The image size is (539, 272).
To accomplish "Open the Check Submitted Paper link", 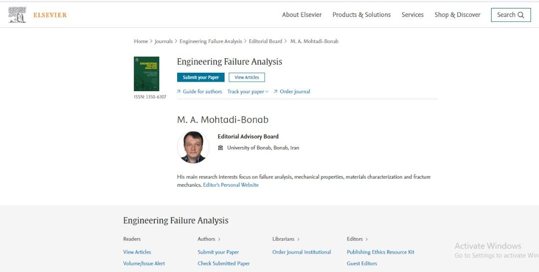I will coord(224,264).
